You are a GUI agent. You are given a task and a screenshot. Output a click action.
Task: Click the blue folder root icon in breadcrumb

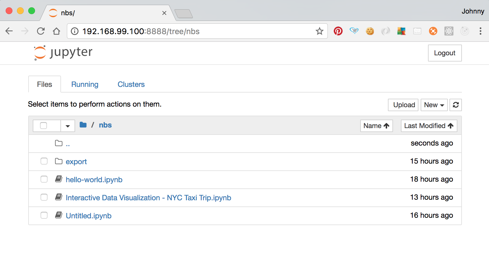[x=83, y=125]
